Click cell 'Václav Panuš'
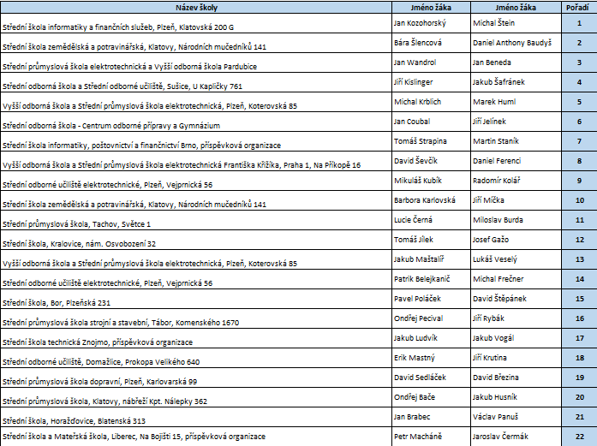This screenshot has height=446, width=597. click(516, 417)
